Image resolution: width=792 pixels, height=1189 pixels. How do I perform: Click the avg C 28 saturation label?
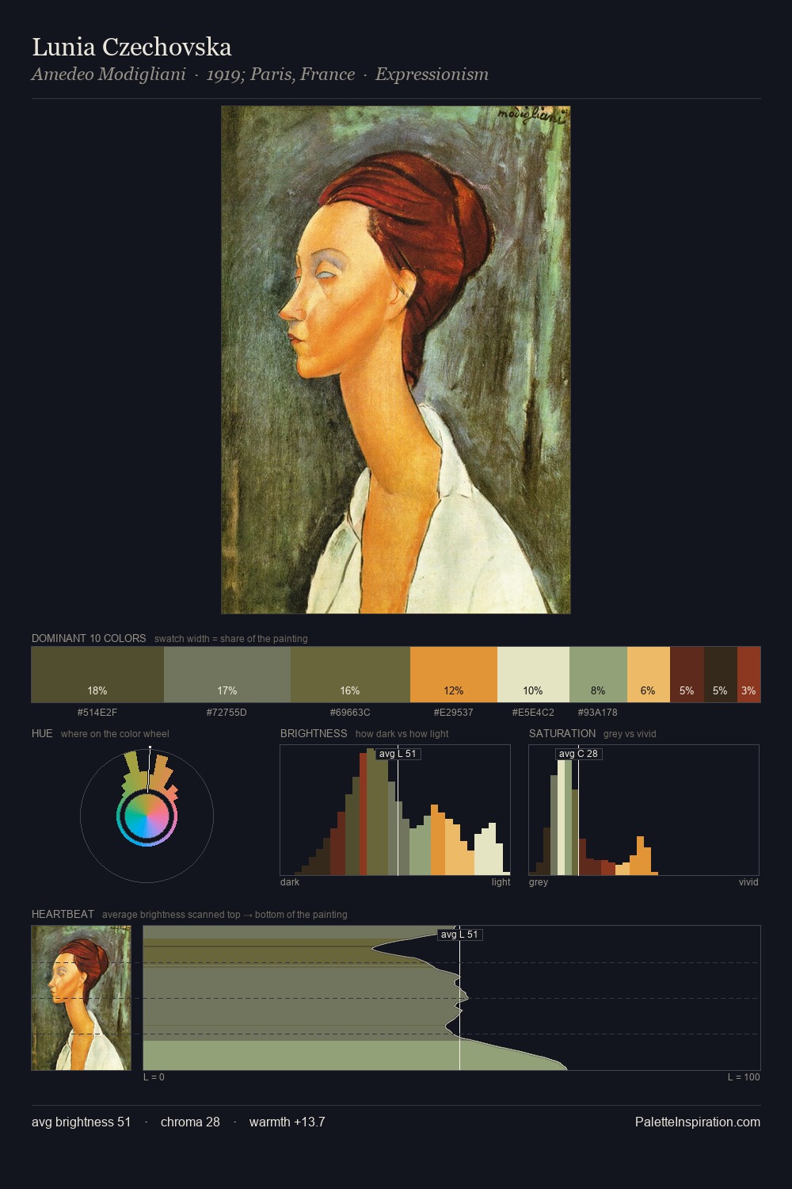579,754
